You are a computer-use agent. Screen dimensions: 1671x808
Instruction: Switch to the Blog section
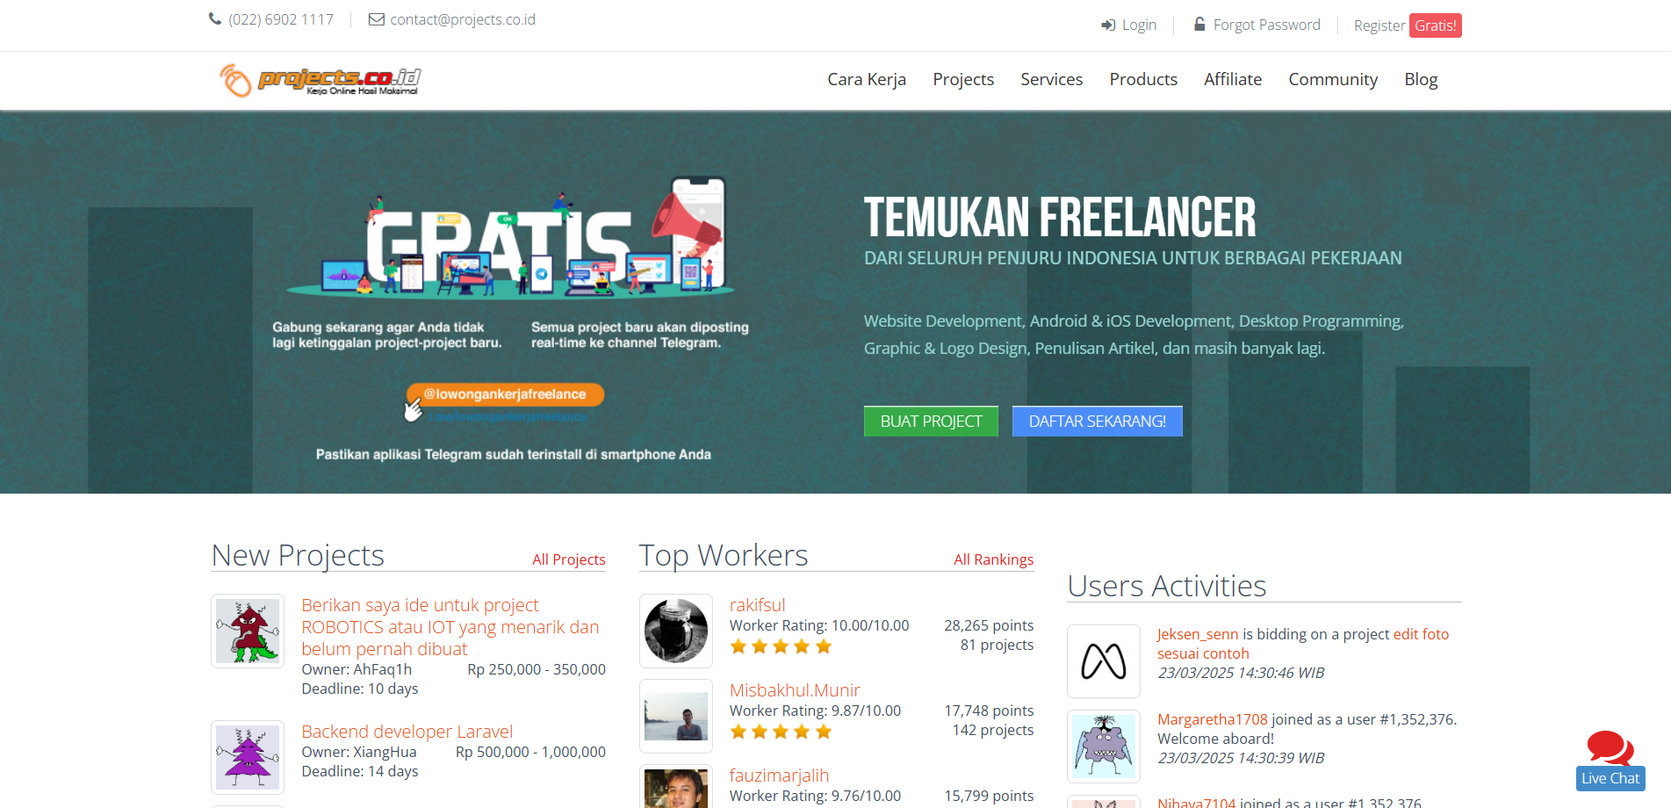click(1420, 79)
